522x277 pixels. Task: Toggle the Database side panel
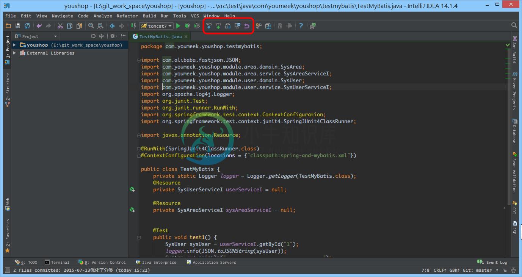pyautogui.click(x=514, y=130)
